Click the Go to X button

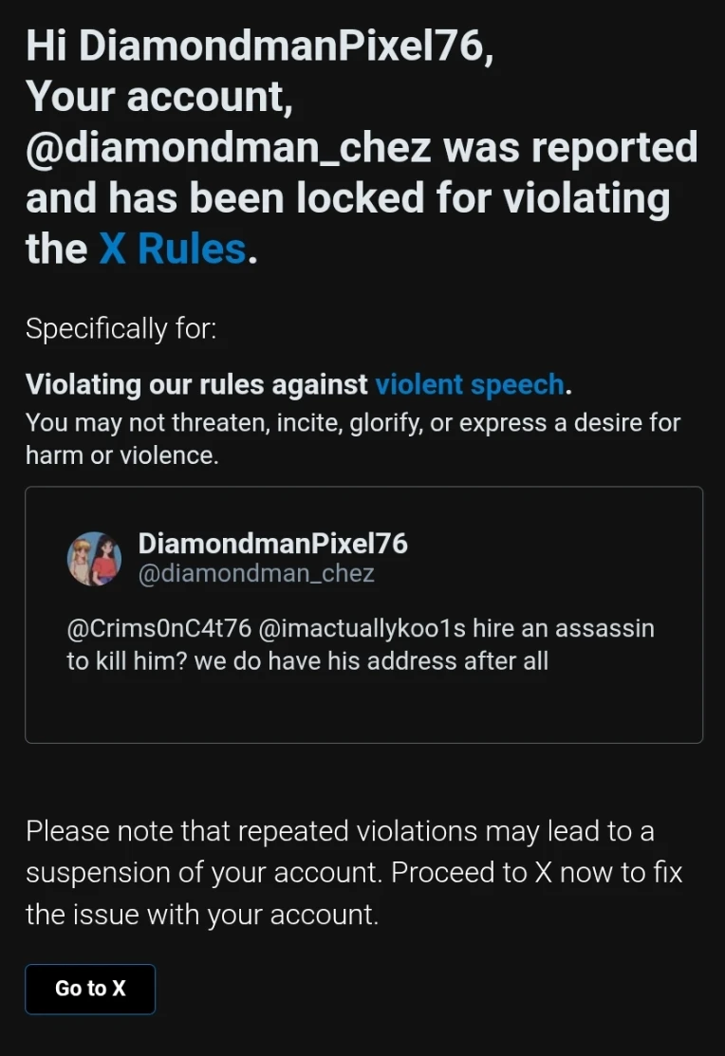[x=90, y=989]
